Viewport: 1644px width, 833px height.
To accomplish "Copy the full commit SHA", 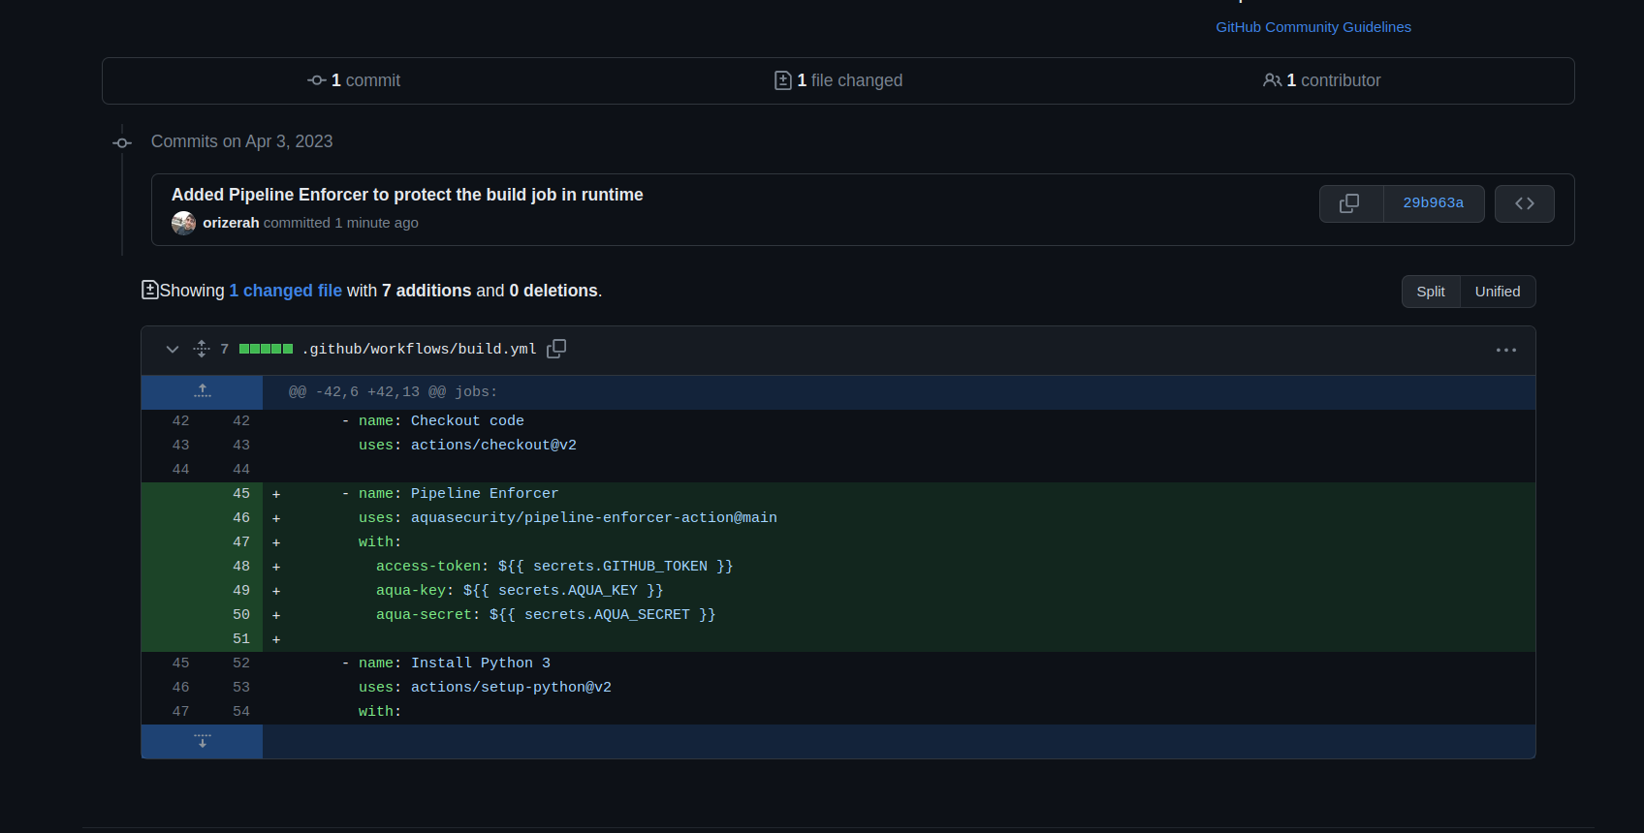I will click(x=1350, y=203).
